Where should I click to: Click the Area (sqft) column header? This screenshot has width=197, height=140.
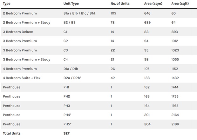pyautogui.click(x=180, y=4)
